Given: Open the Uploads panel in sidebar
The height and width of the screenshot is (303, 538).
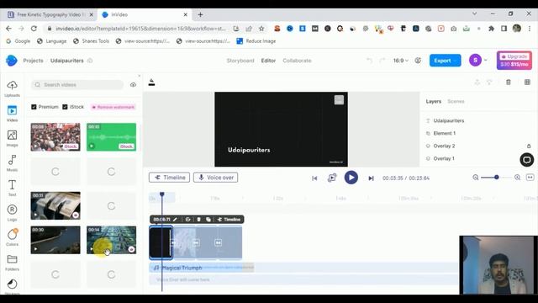Looking at the screenshot, I should coord(12,88).
